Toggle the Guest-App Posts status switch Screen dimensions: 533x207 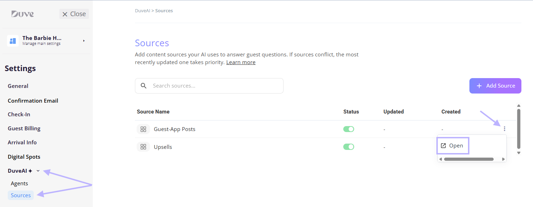click(349, 129)
